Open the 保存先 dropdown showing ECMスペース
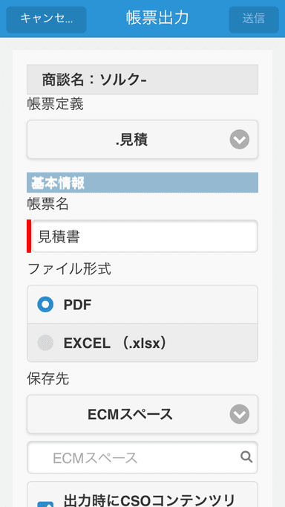 click(142, 414)
